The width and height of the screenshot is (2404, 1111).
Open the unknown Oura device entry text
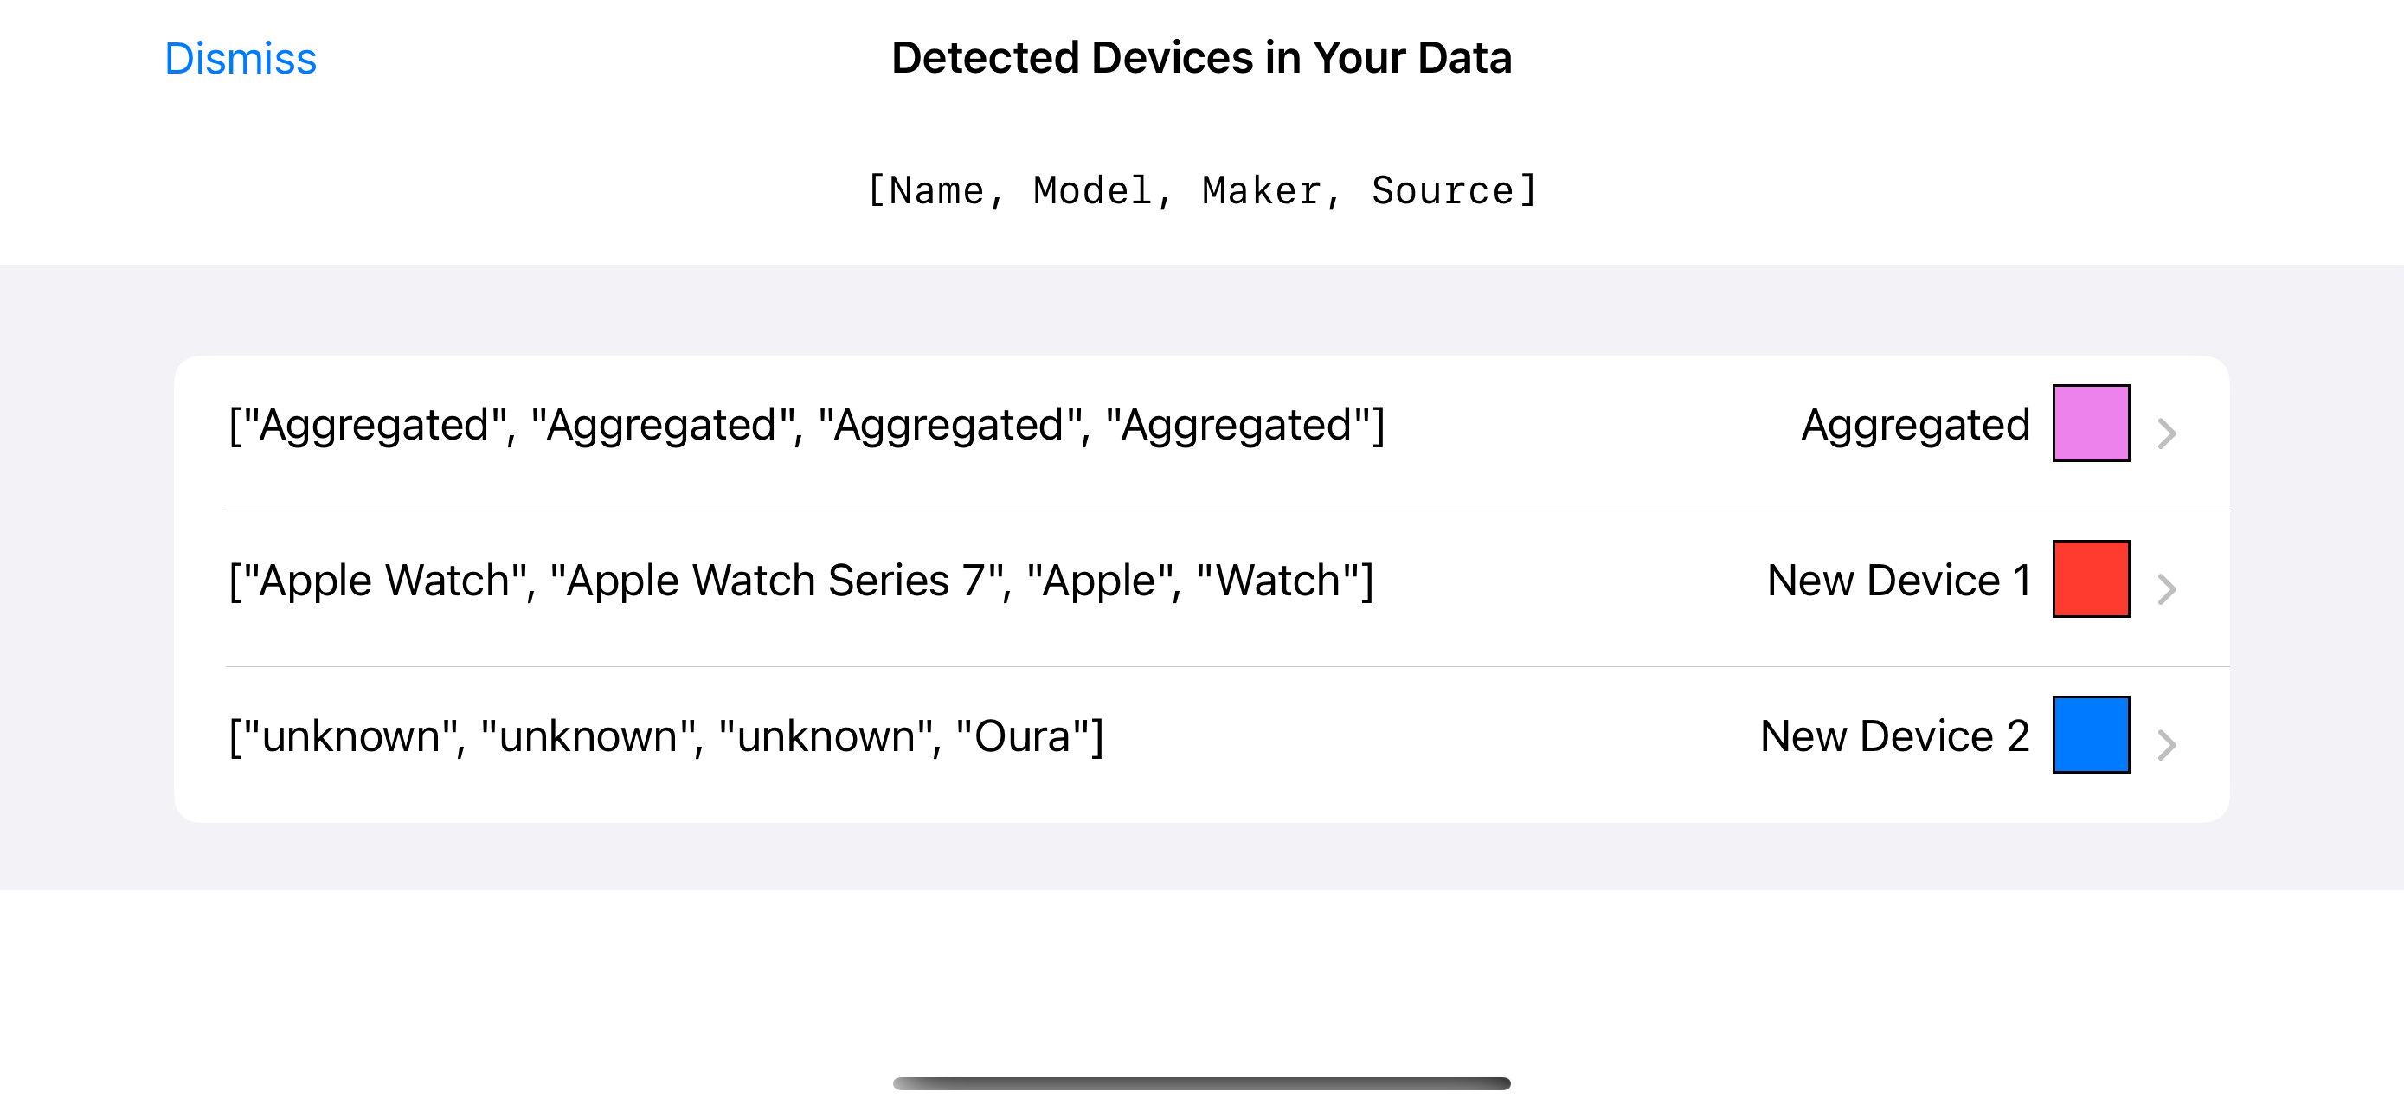[x=666, y=737]
